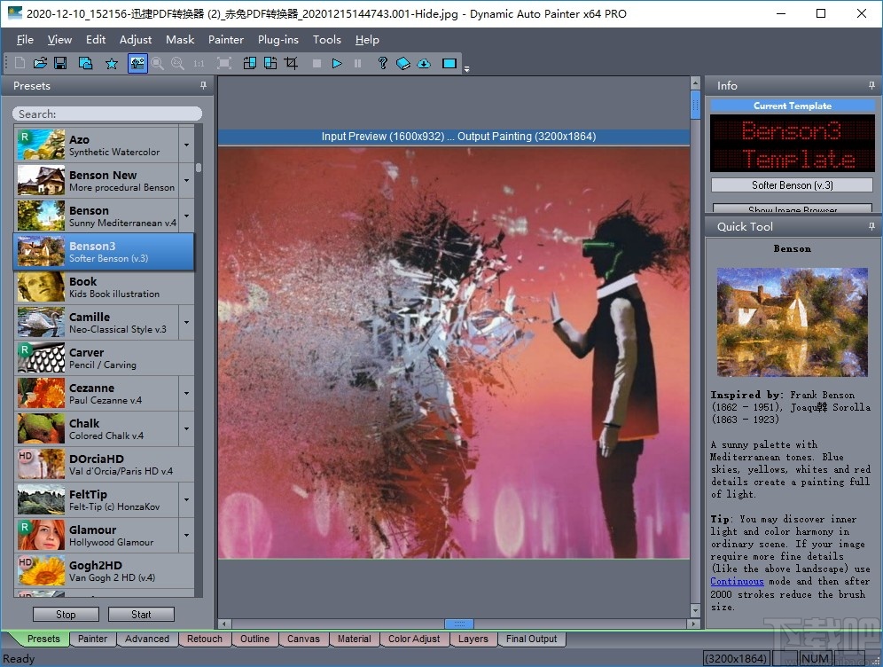The image size is (883, 667).
Task: Pin the Presets panel
Action: pos(203,85)
